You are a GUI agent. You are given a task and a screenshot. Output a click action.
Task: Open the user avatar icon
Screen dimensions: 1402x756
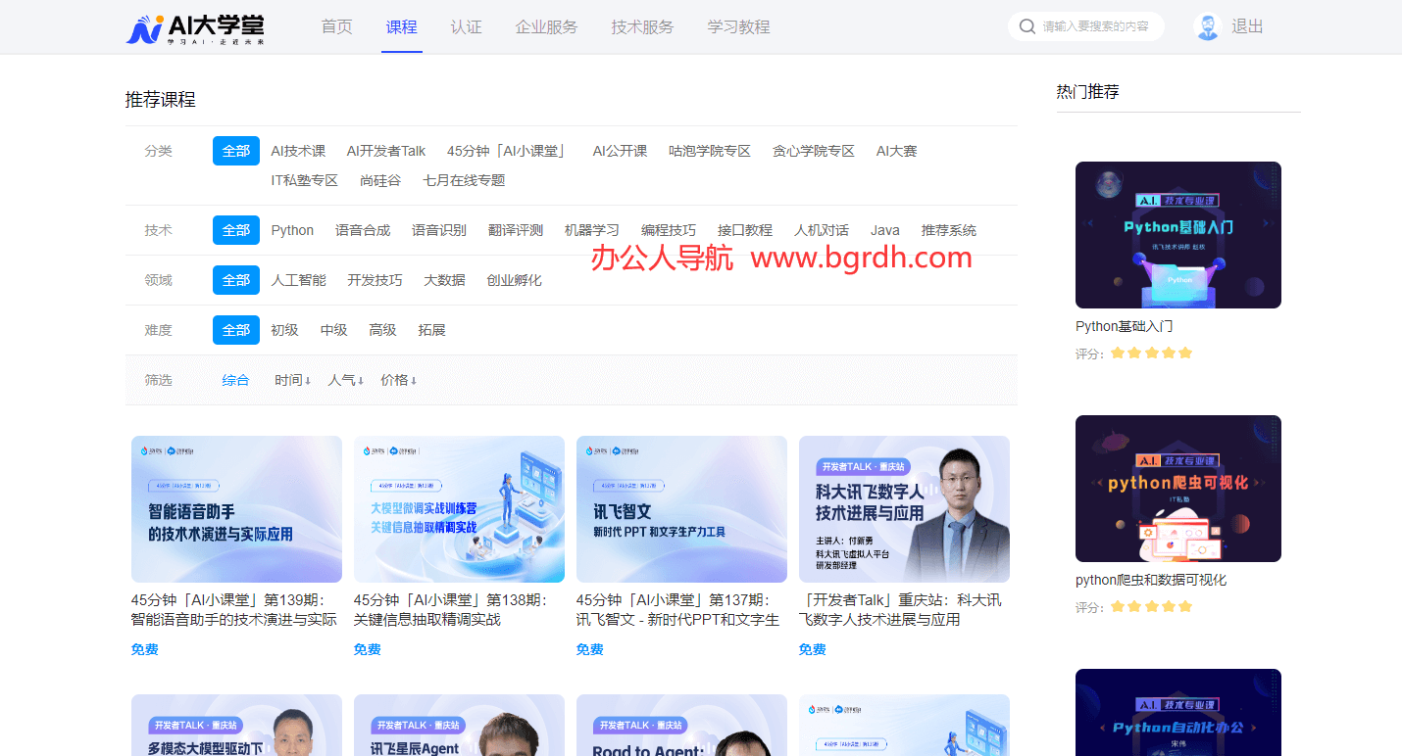1208,26
